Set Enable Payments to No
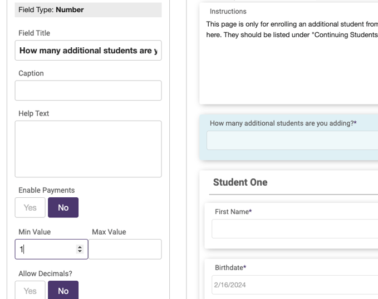The image size is (378, 299). tap(63, 207)
